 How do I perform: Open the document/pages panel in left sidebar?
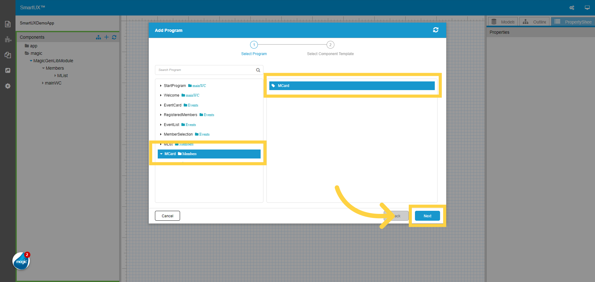pyautogui.click(x=7, y=24)
